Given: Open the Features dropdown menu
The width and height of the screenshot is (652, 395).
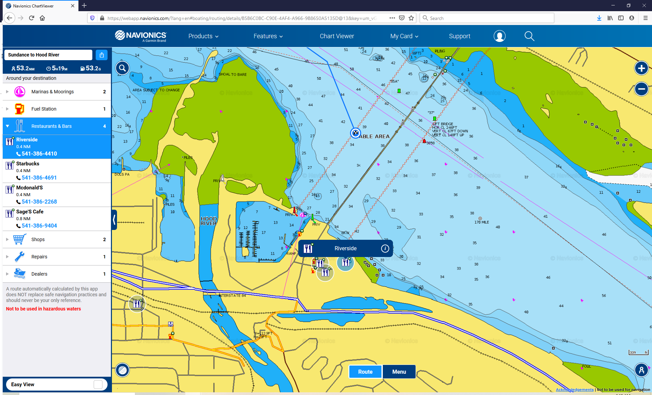Looking at the screenshot, I should [268, 36].
